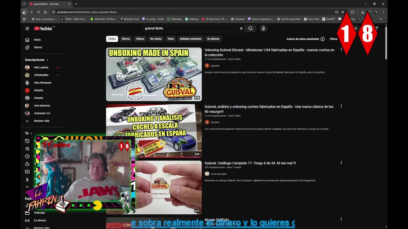Screen dimensions: 408x229
Task: Play the Unboxing Made in Spain thumbnail
Action: 154,74
